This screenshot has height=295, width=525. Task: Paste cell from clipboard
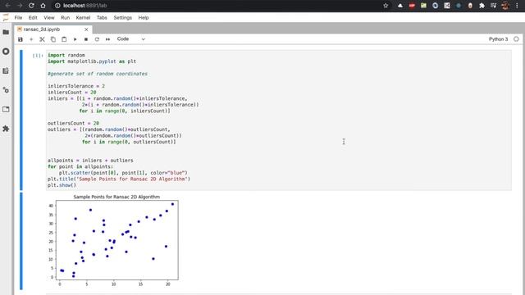click(64, 39)
